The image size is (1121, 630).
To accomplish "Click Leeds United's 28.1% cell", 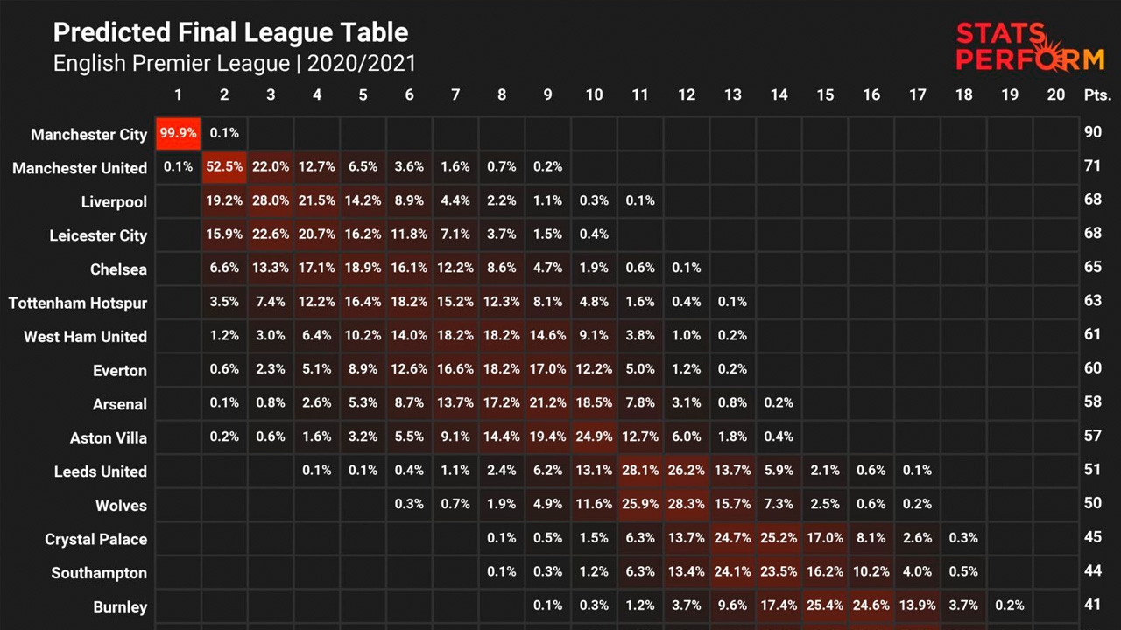I will pos(640,470).
